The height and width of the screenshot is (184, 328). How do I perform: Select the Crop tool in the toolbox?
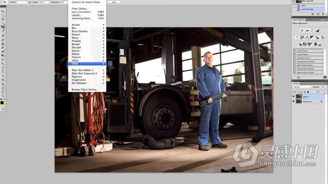pyautogui.click(x=3, y=27)
